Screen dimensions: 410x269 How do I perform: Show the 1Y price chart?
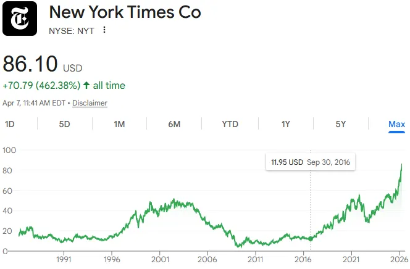click(x=285, y=124)
